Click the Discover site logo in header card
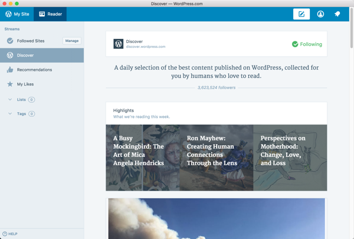Viewport: 354px width, 239px height. (119, 44)
